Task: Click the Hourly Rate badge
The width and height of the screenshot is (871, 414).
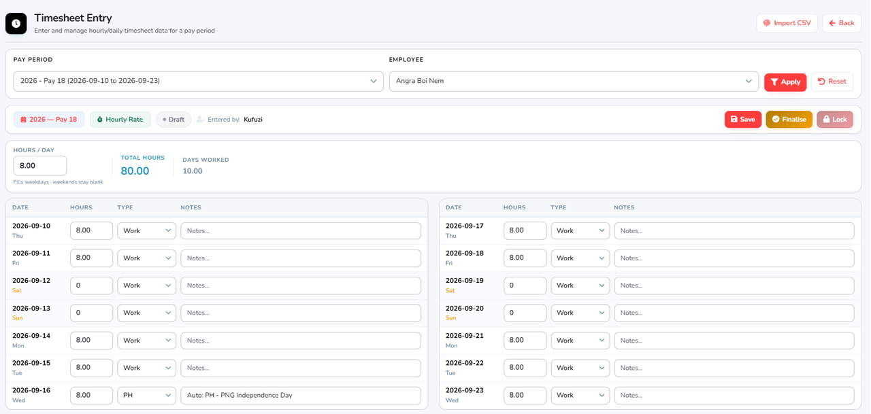Action: click(x=120, y=119)
